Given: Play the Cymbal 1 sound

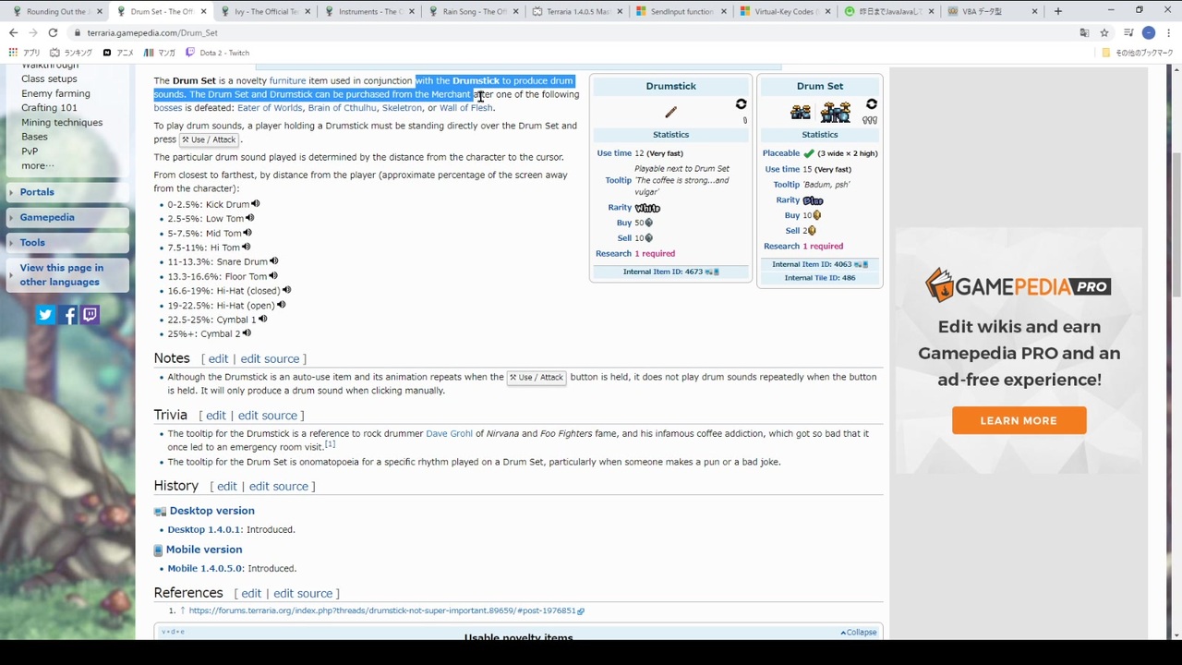Looking at the screenshot, I should pyautogui.click(x=262, y=320).
